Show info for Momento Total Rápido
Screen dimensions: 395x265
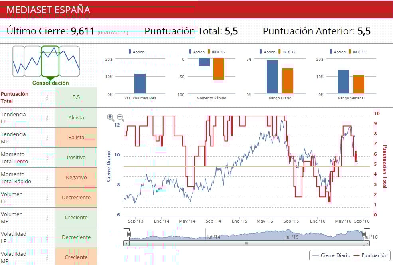tap(47, 178)
